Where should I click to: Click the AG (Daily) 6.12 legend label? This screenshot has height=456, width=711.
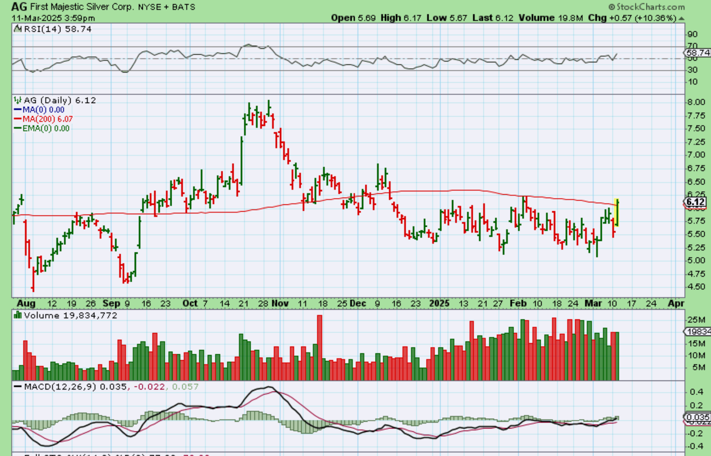coord(60,100)
